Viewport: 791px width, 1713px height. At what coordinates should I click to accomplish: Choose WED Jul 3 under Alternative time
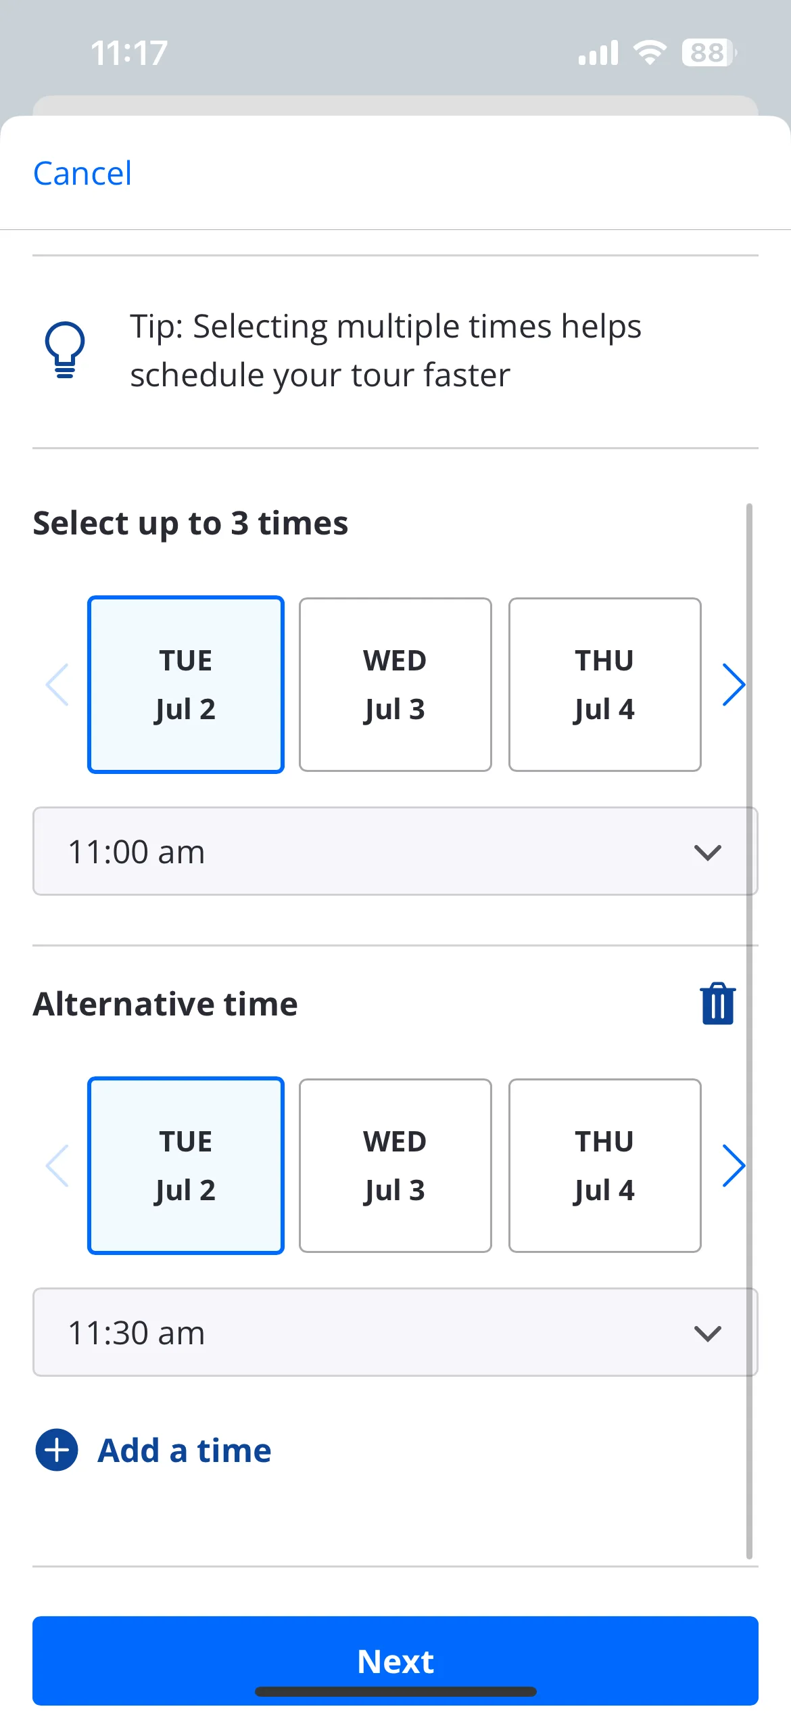395,1166
